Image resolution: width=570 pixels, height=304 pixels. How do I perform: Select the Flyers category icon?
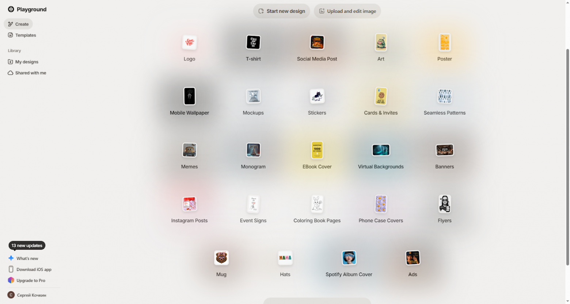(x=445, y=204)
